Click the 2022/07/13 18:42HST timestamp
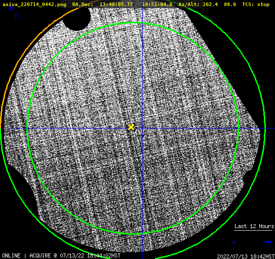The height and width of the screenshot is (259, 275). click(246, 256)
